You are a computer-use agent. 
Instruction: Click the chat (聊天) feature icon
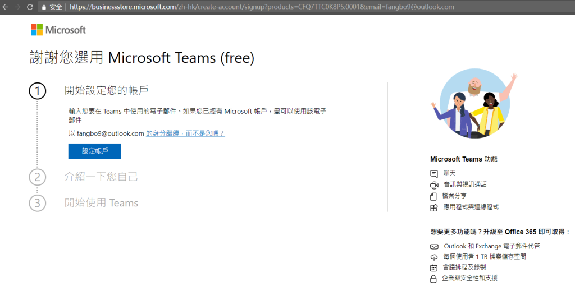434,174
